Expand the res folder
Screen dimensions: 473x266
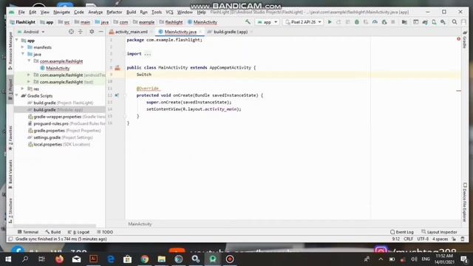pos(23,89)
